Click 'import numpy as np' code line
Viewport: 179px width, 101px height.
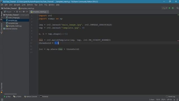click(x=51, y=19)
